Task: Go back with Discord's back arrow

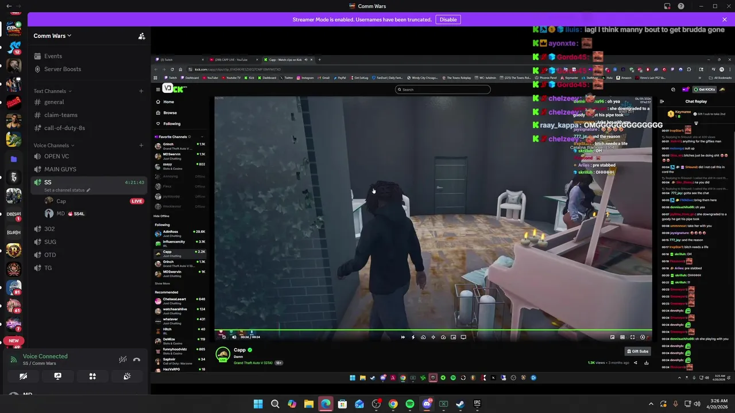Action: pos(9,6)
